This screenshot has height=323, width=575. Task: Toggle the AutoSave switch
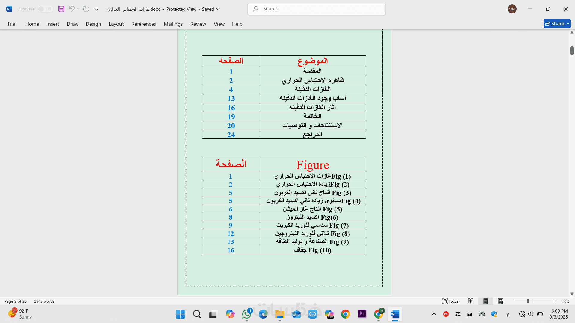tap(45, 9)
